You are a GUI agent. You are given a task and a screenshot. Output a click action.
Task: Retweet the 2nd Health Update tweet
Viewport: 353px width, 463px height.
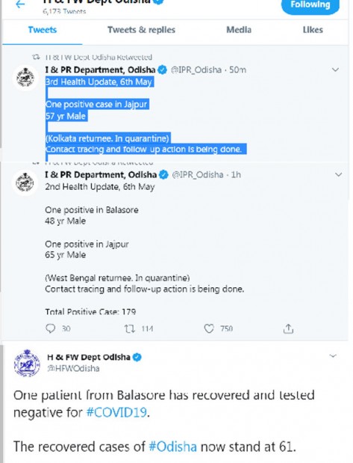(x=130, y=328)
